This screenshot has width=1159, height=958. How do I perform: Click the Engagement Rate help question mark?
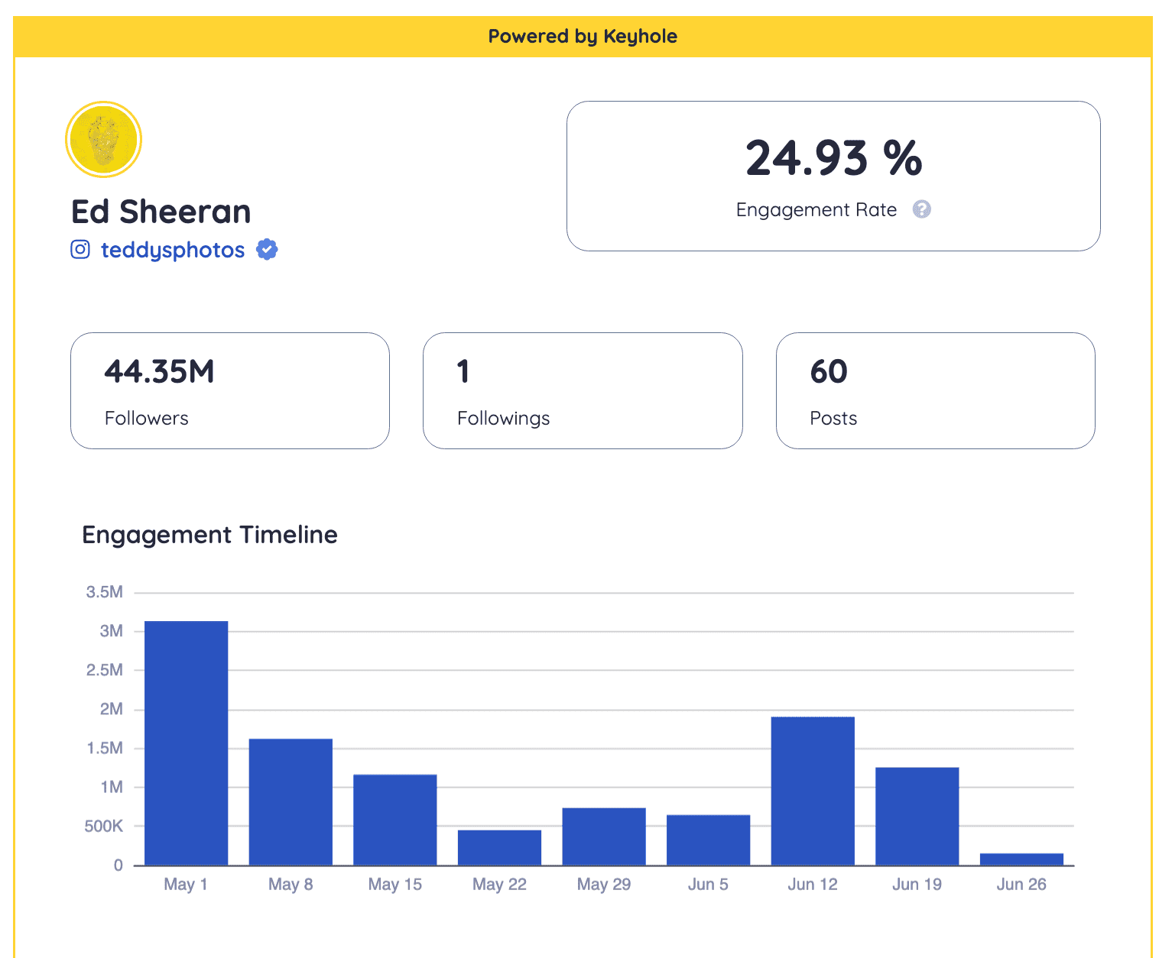922,209
